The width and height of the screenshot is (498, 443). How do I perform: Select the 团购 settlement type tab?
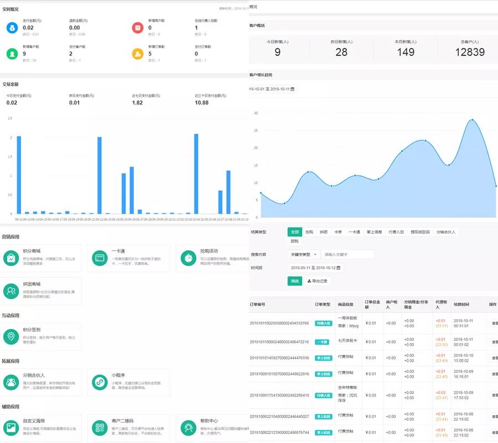click(294, 241)
